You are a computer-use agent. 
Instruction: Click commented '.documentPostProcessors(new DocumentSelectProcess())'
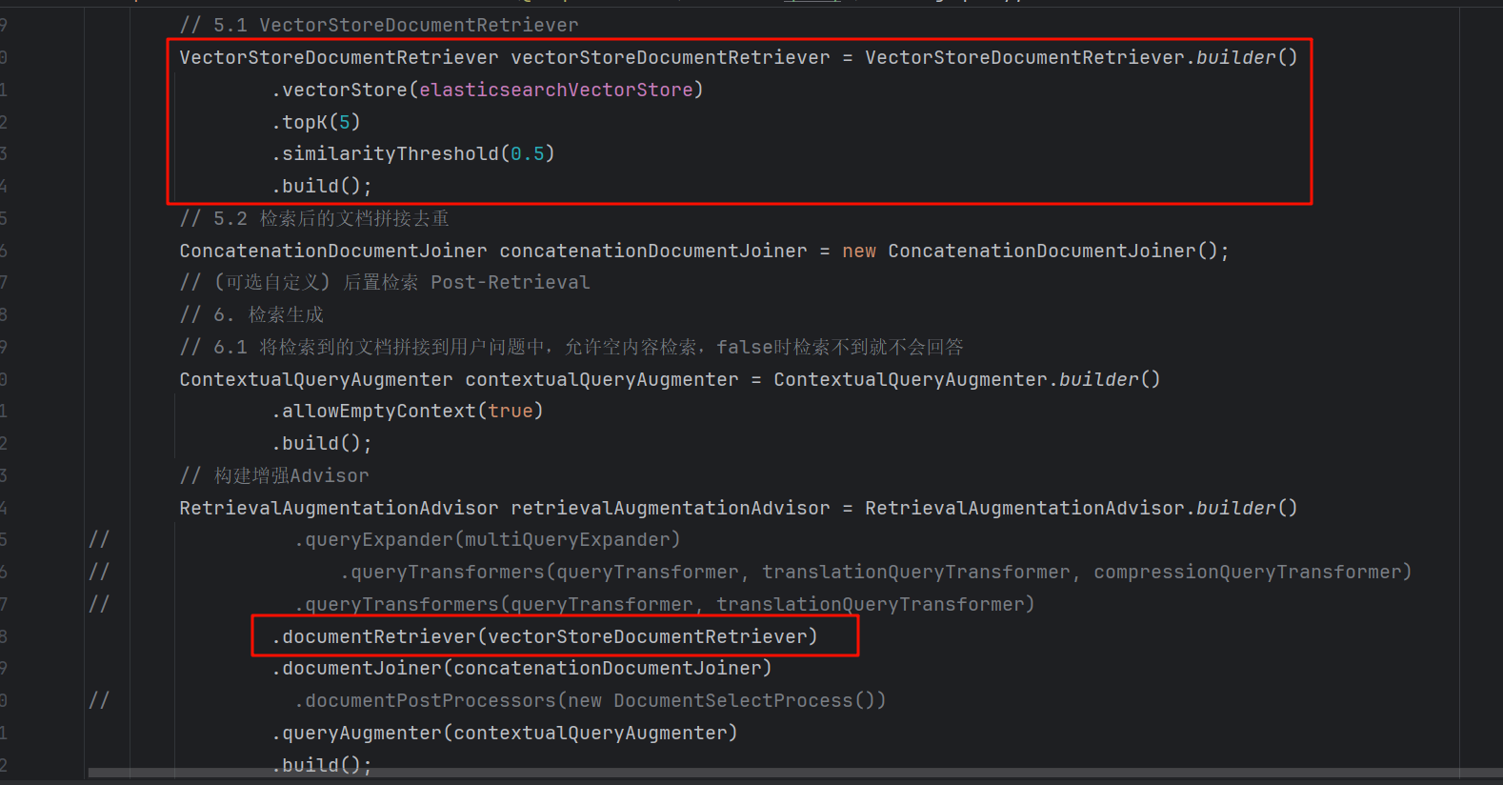(591, 700)
